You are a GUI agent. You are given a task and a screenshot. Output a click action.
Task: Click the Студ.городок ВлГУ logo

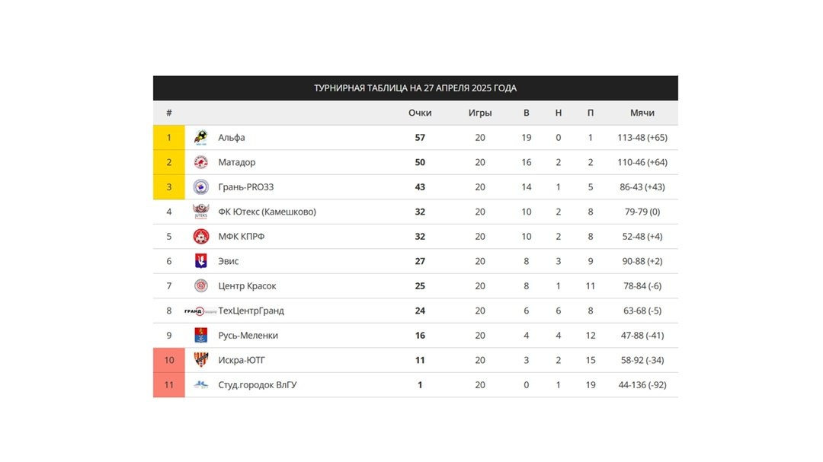click(x=200, y=385)
